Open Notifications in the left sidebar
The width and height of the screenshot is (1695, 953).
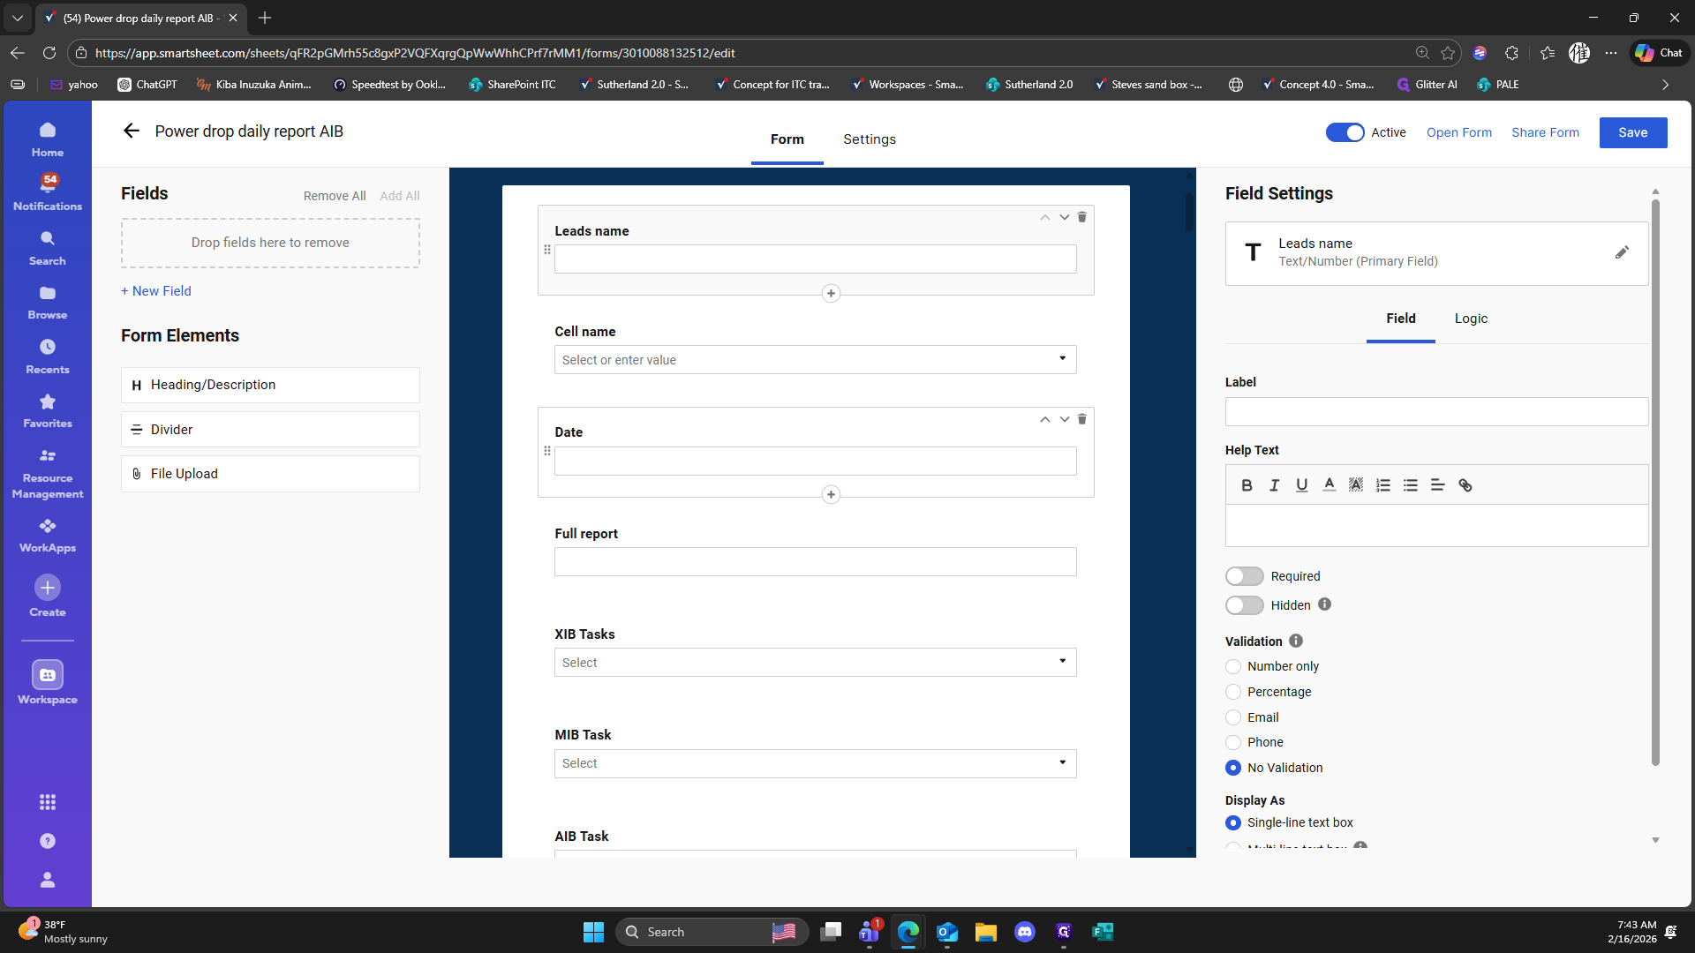click(x=48, y=191)
